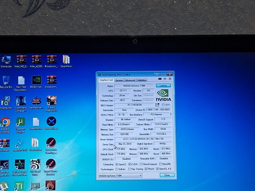Open the New folder icon
The image size is (255, 191).
coord(36,145)
